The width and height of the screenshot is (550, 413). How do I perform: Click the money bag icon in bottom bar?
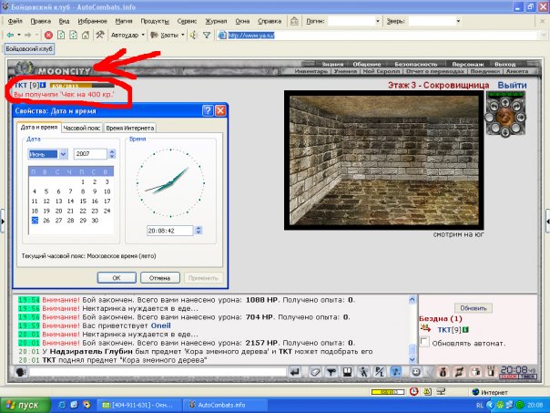(x=443, y=372)
